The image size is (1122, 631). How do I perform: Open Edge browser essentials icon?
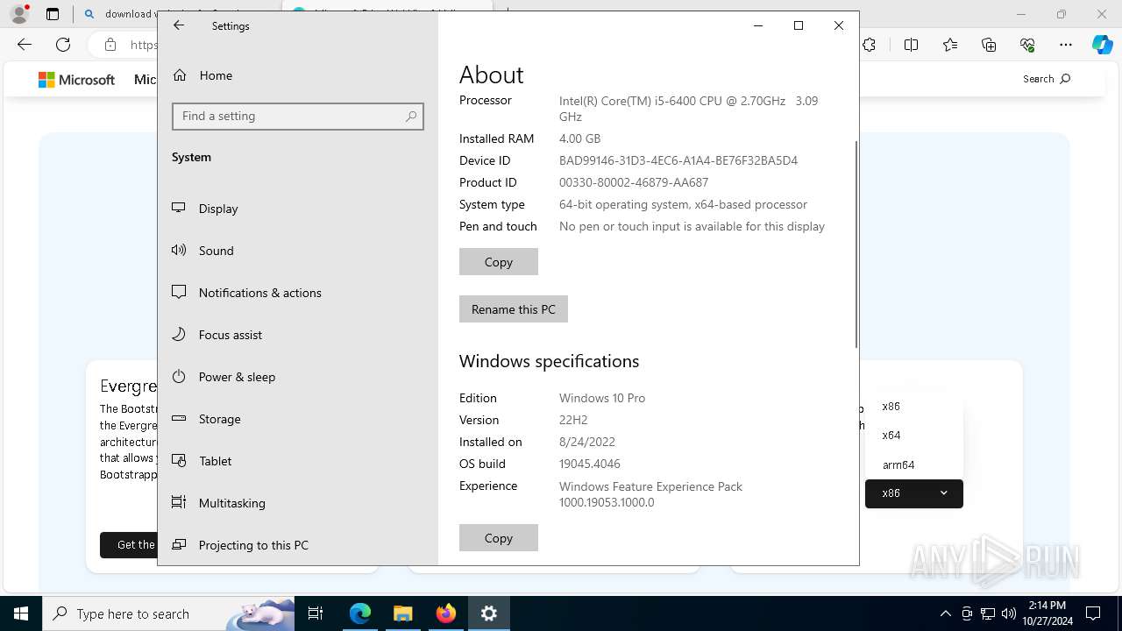tap(1027, 45)
